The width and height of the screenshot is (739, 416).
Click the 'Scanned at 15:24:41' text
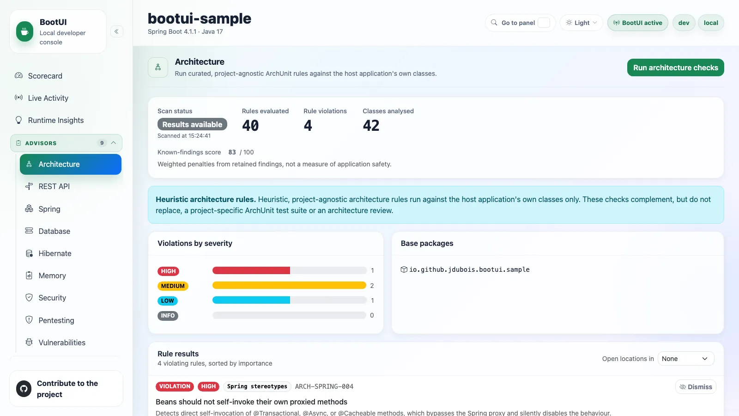click(184, 136)
